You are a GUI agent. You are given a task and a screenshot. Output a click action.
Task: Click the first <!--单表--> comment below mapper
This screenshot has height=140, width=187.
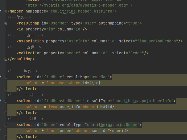pyautogui.click(x=19, y=17)
